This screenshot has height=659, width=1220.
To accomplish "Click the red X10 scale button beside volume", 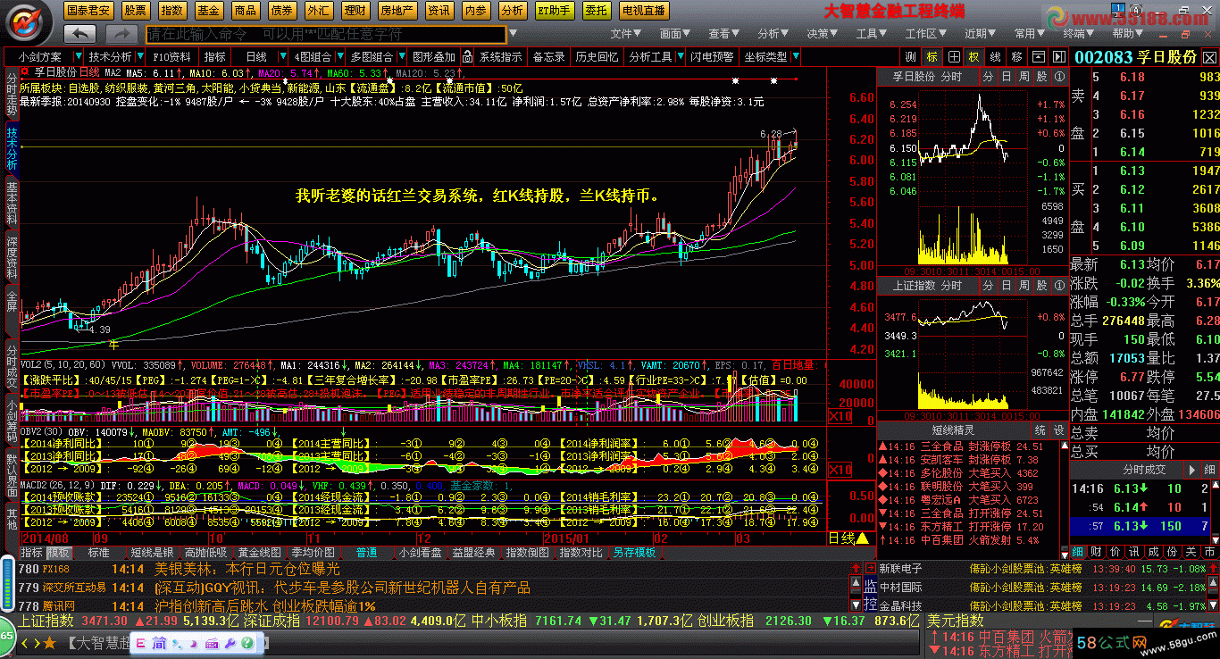I will [840, 416].
